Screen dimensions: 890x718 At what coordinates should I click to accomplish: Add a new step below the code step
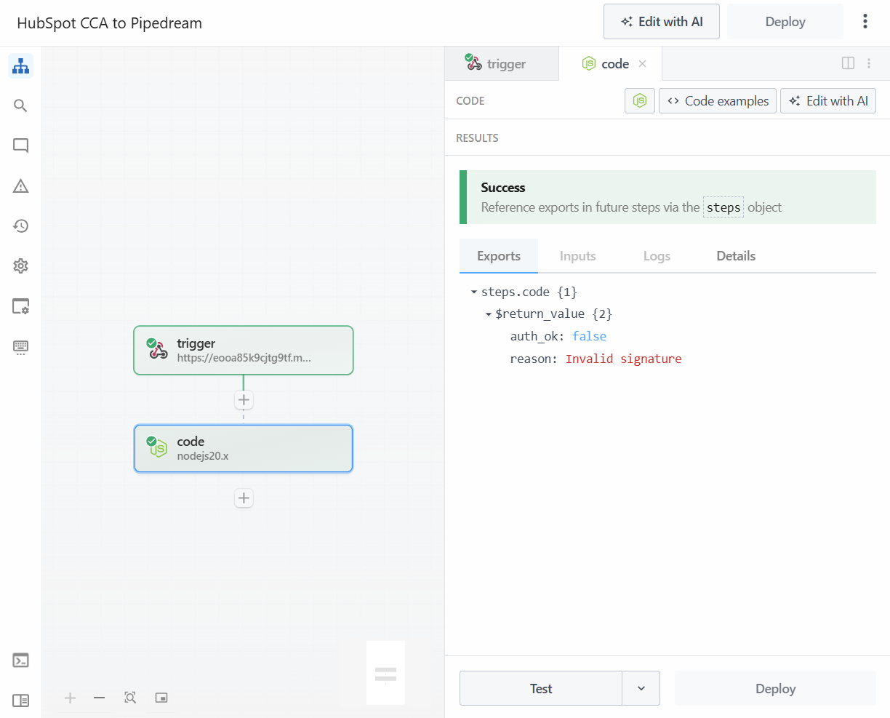[x=243, y=498]
